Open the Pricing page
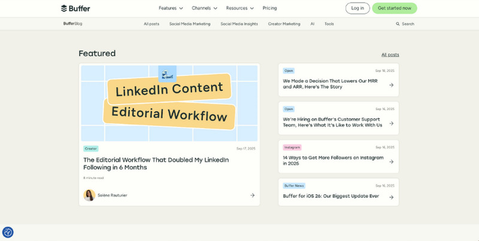 270,8
